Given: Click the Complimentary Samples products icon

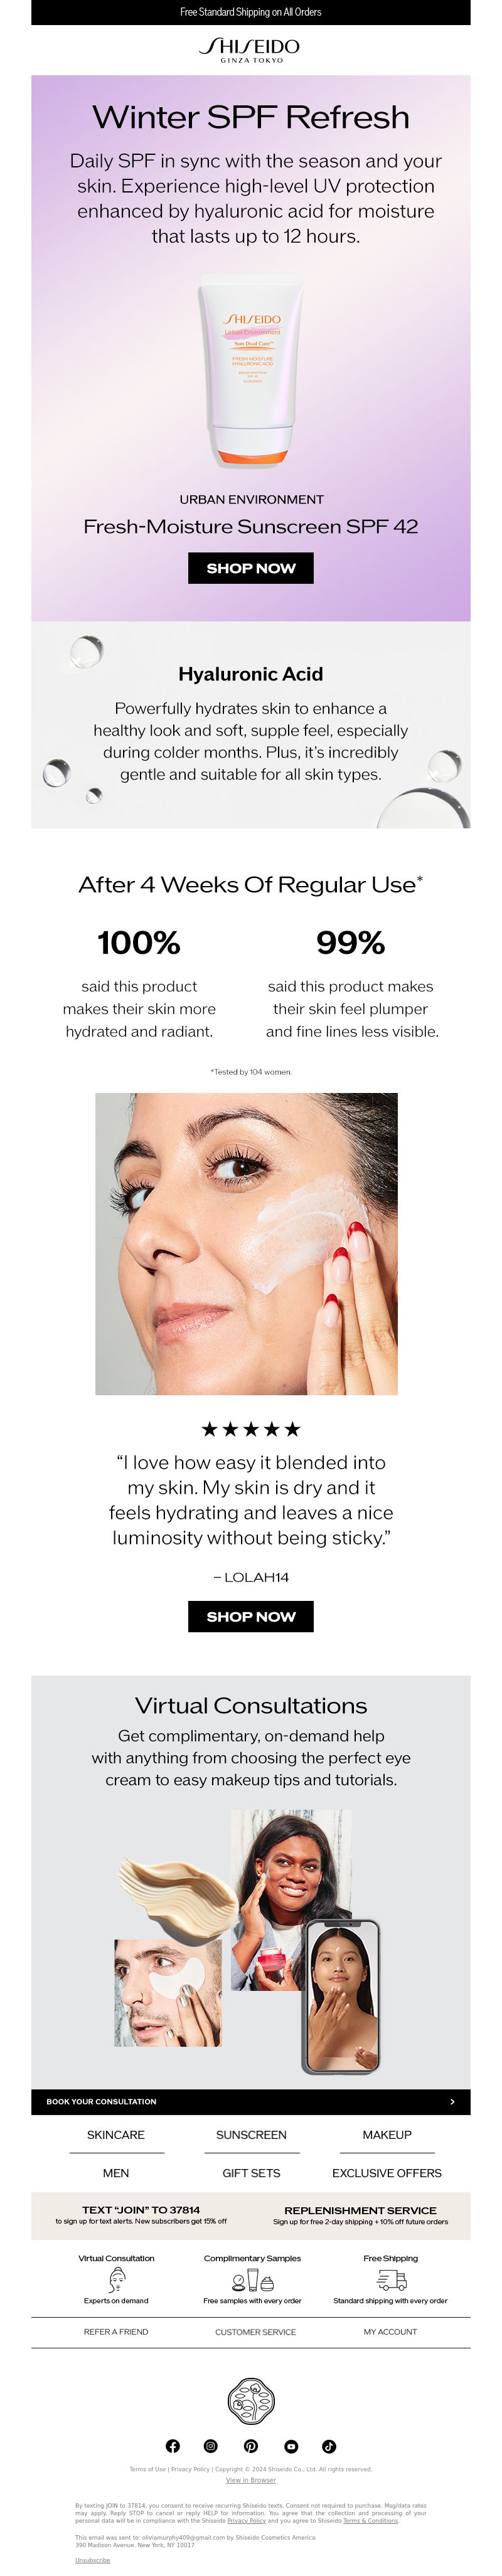Looking at the screenshot, I should 253,2281.
